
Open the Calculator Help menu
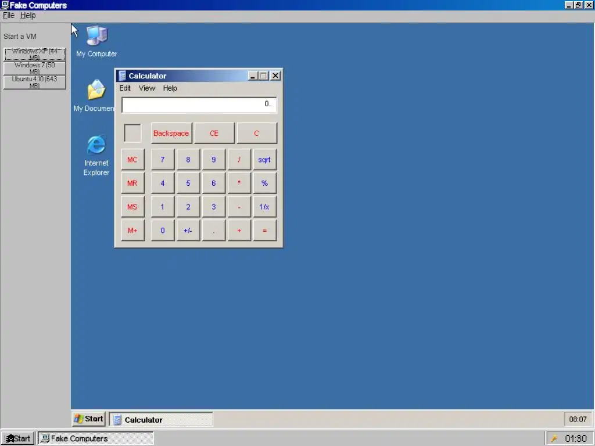(x=170, y=88)
